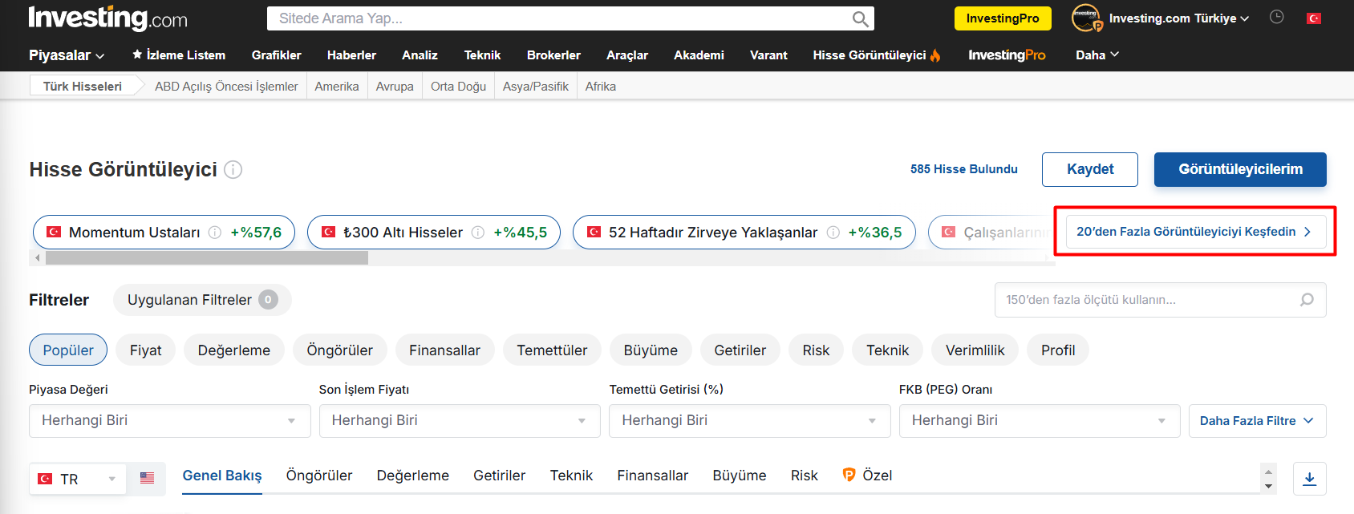Open Varant menu

[x=768, y=55]
